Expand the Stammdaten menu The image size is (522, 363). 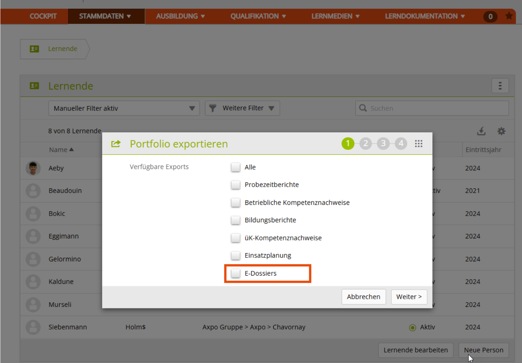coord(105,16)
